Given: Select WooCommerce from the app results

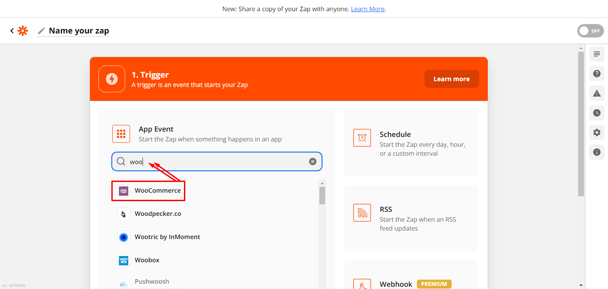Looking at the screenshot, I should click(157, 190).
